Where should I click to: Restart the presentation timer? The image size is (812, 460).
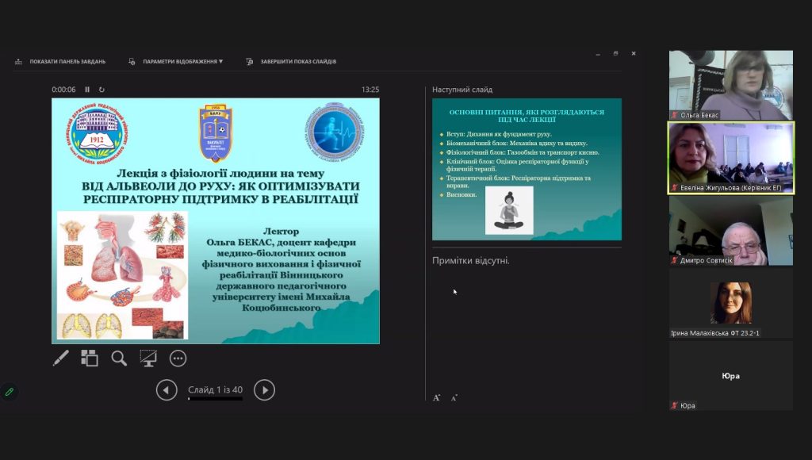pyautogui.click(x=101, y=90)
